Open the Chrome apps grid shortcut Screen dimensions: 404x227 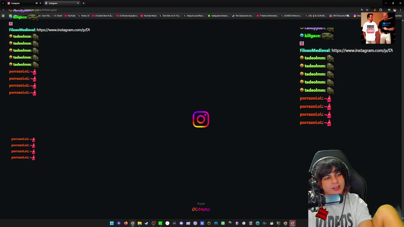tap(3, 16)
